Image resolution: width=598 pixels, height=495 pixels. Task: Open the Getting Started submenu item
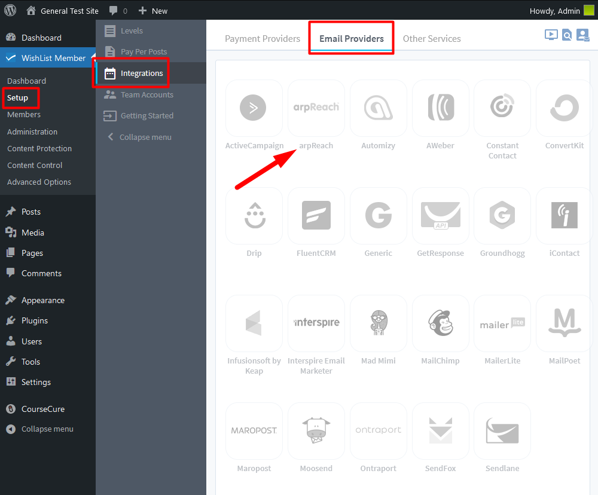(151, 115)
